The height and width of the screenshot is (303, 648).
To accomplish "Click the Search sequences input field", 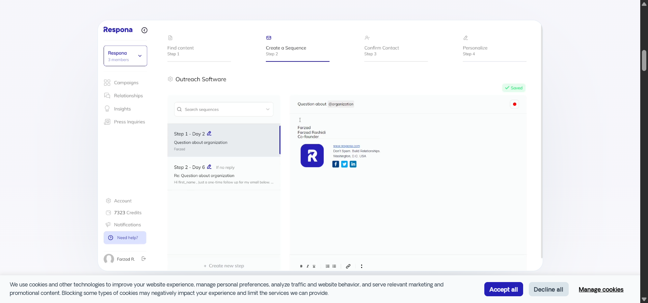I will 224,109.
